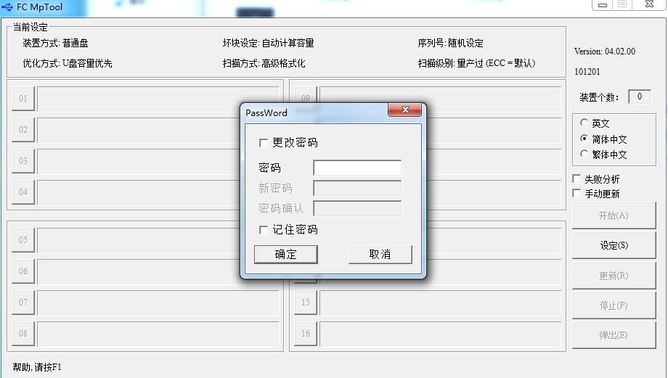The width and height of the screenshot is (668, 378).
Task: Confirm password with 确定 button
Action: pyautogui.click(x=286, y=255)
